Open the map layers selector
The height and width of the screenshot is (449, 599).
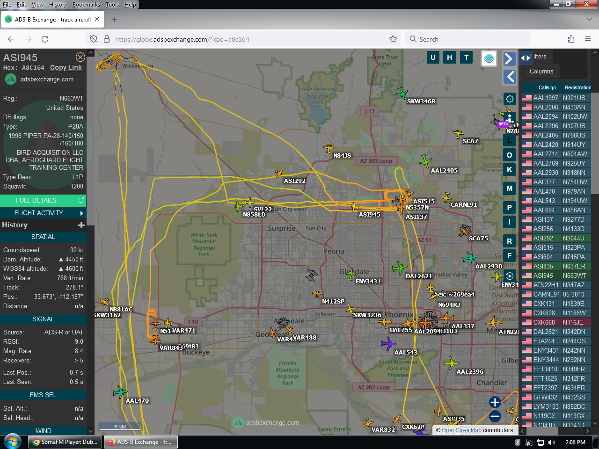pos(489,58)
